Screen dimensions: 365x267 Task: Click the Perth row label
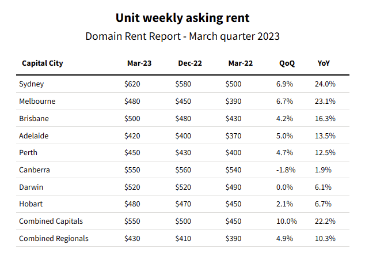(29, 153)
